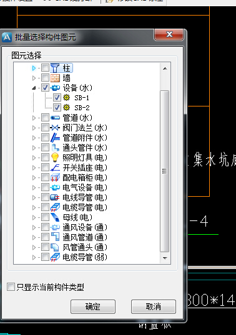Click the 管道(水) pipe icon

pyautogui.click(x=55, y=118)
